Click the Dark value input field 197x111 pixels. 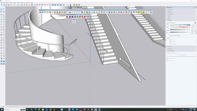[x=193, y=33]
